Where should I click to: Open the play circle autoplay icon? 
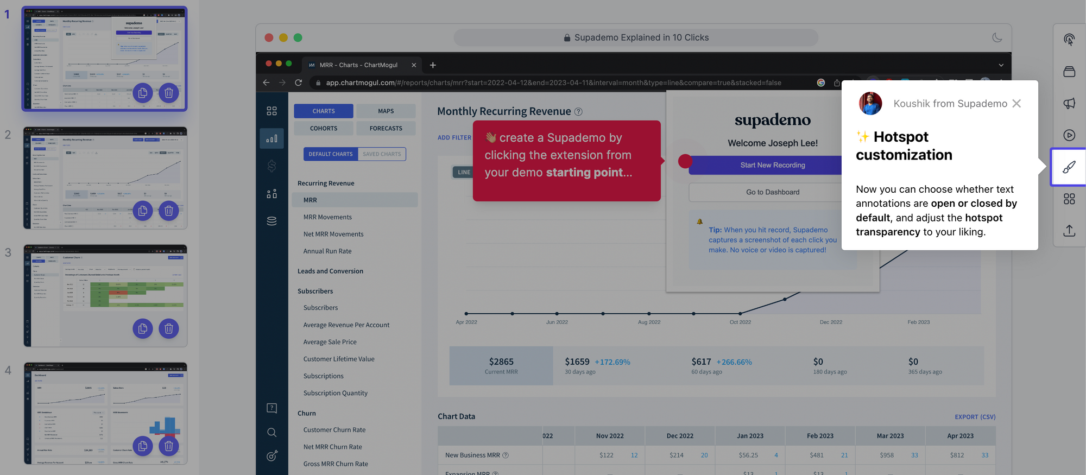click(1069, 135)
